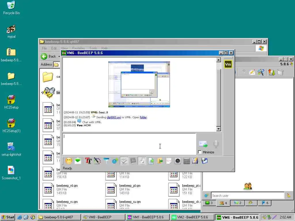Click Back button in Explorer window
The image size is (295, 221).
coord(48,56)
